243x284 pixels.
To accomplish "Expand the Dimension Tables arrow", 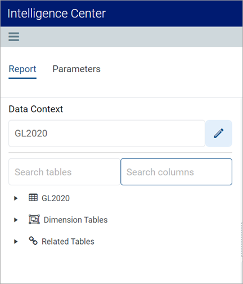I will tap(16, 220).
